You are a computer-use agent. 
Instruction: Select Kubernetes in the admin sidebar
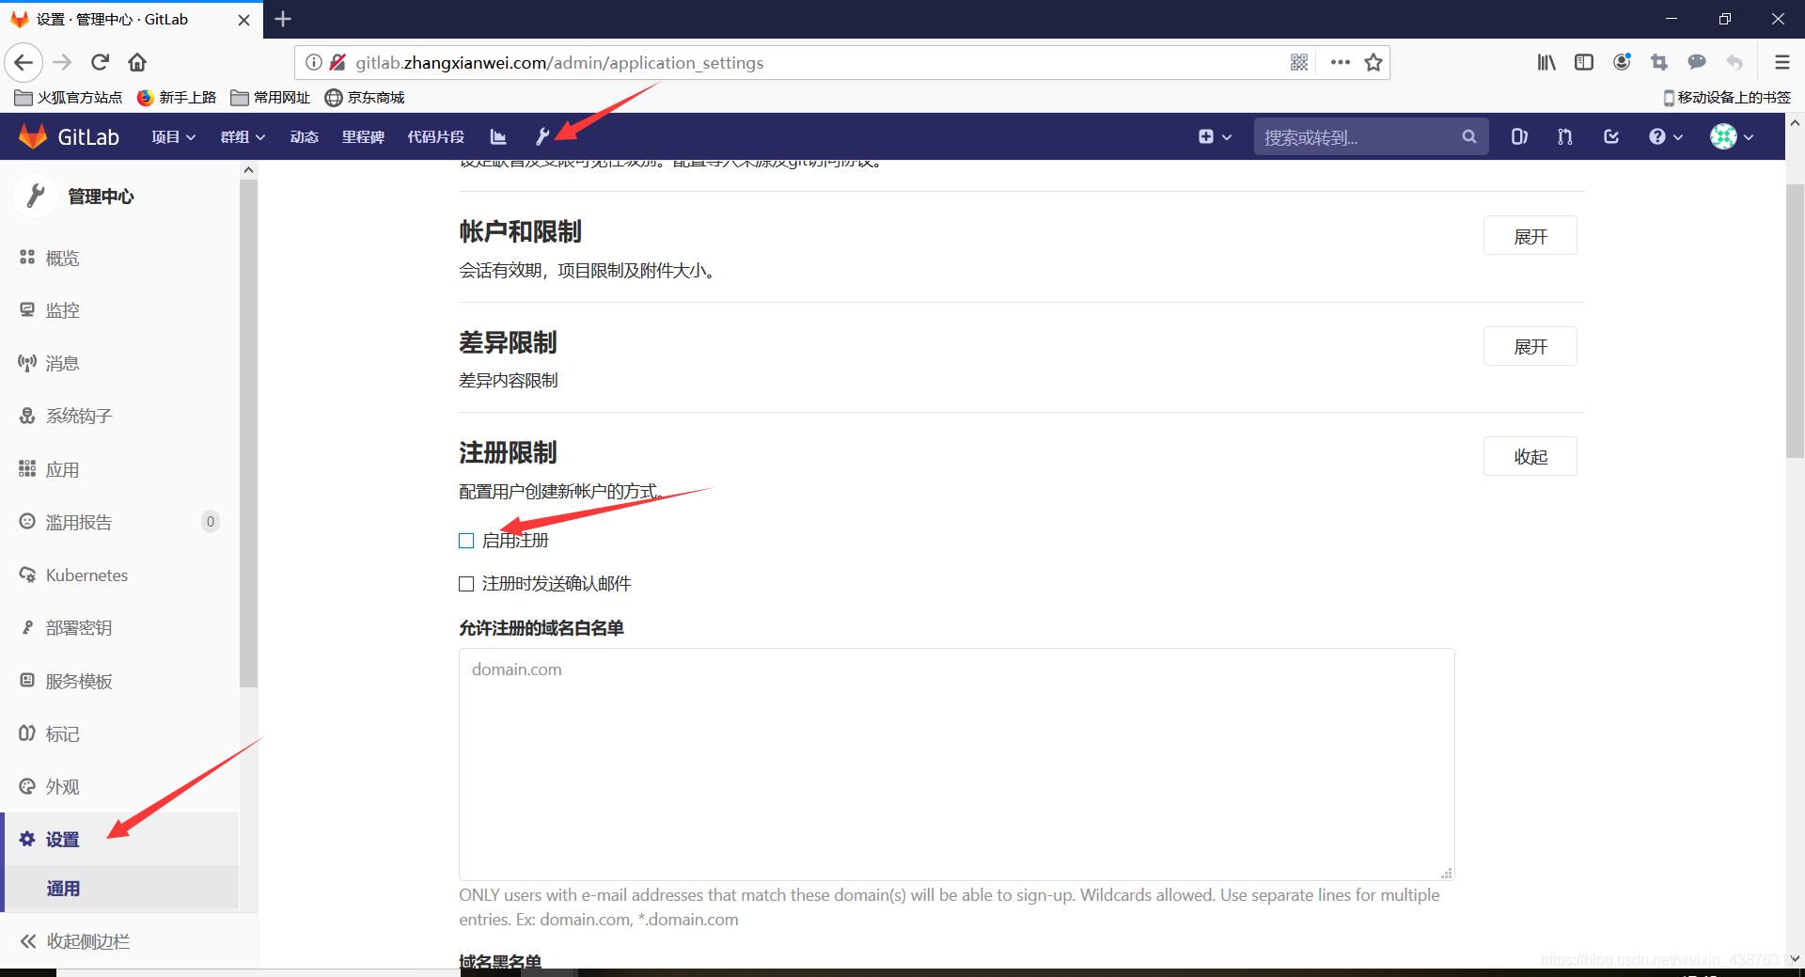click(x=86, y=575)
